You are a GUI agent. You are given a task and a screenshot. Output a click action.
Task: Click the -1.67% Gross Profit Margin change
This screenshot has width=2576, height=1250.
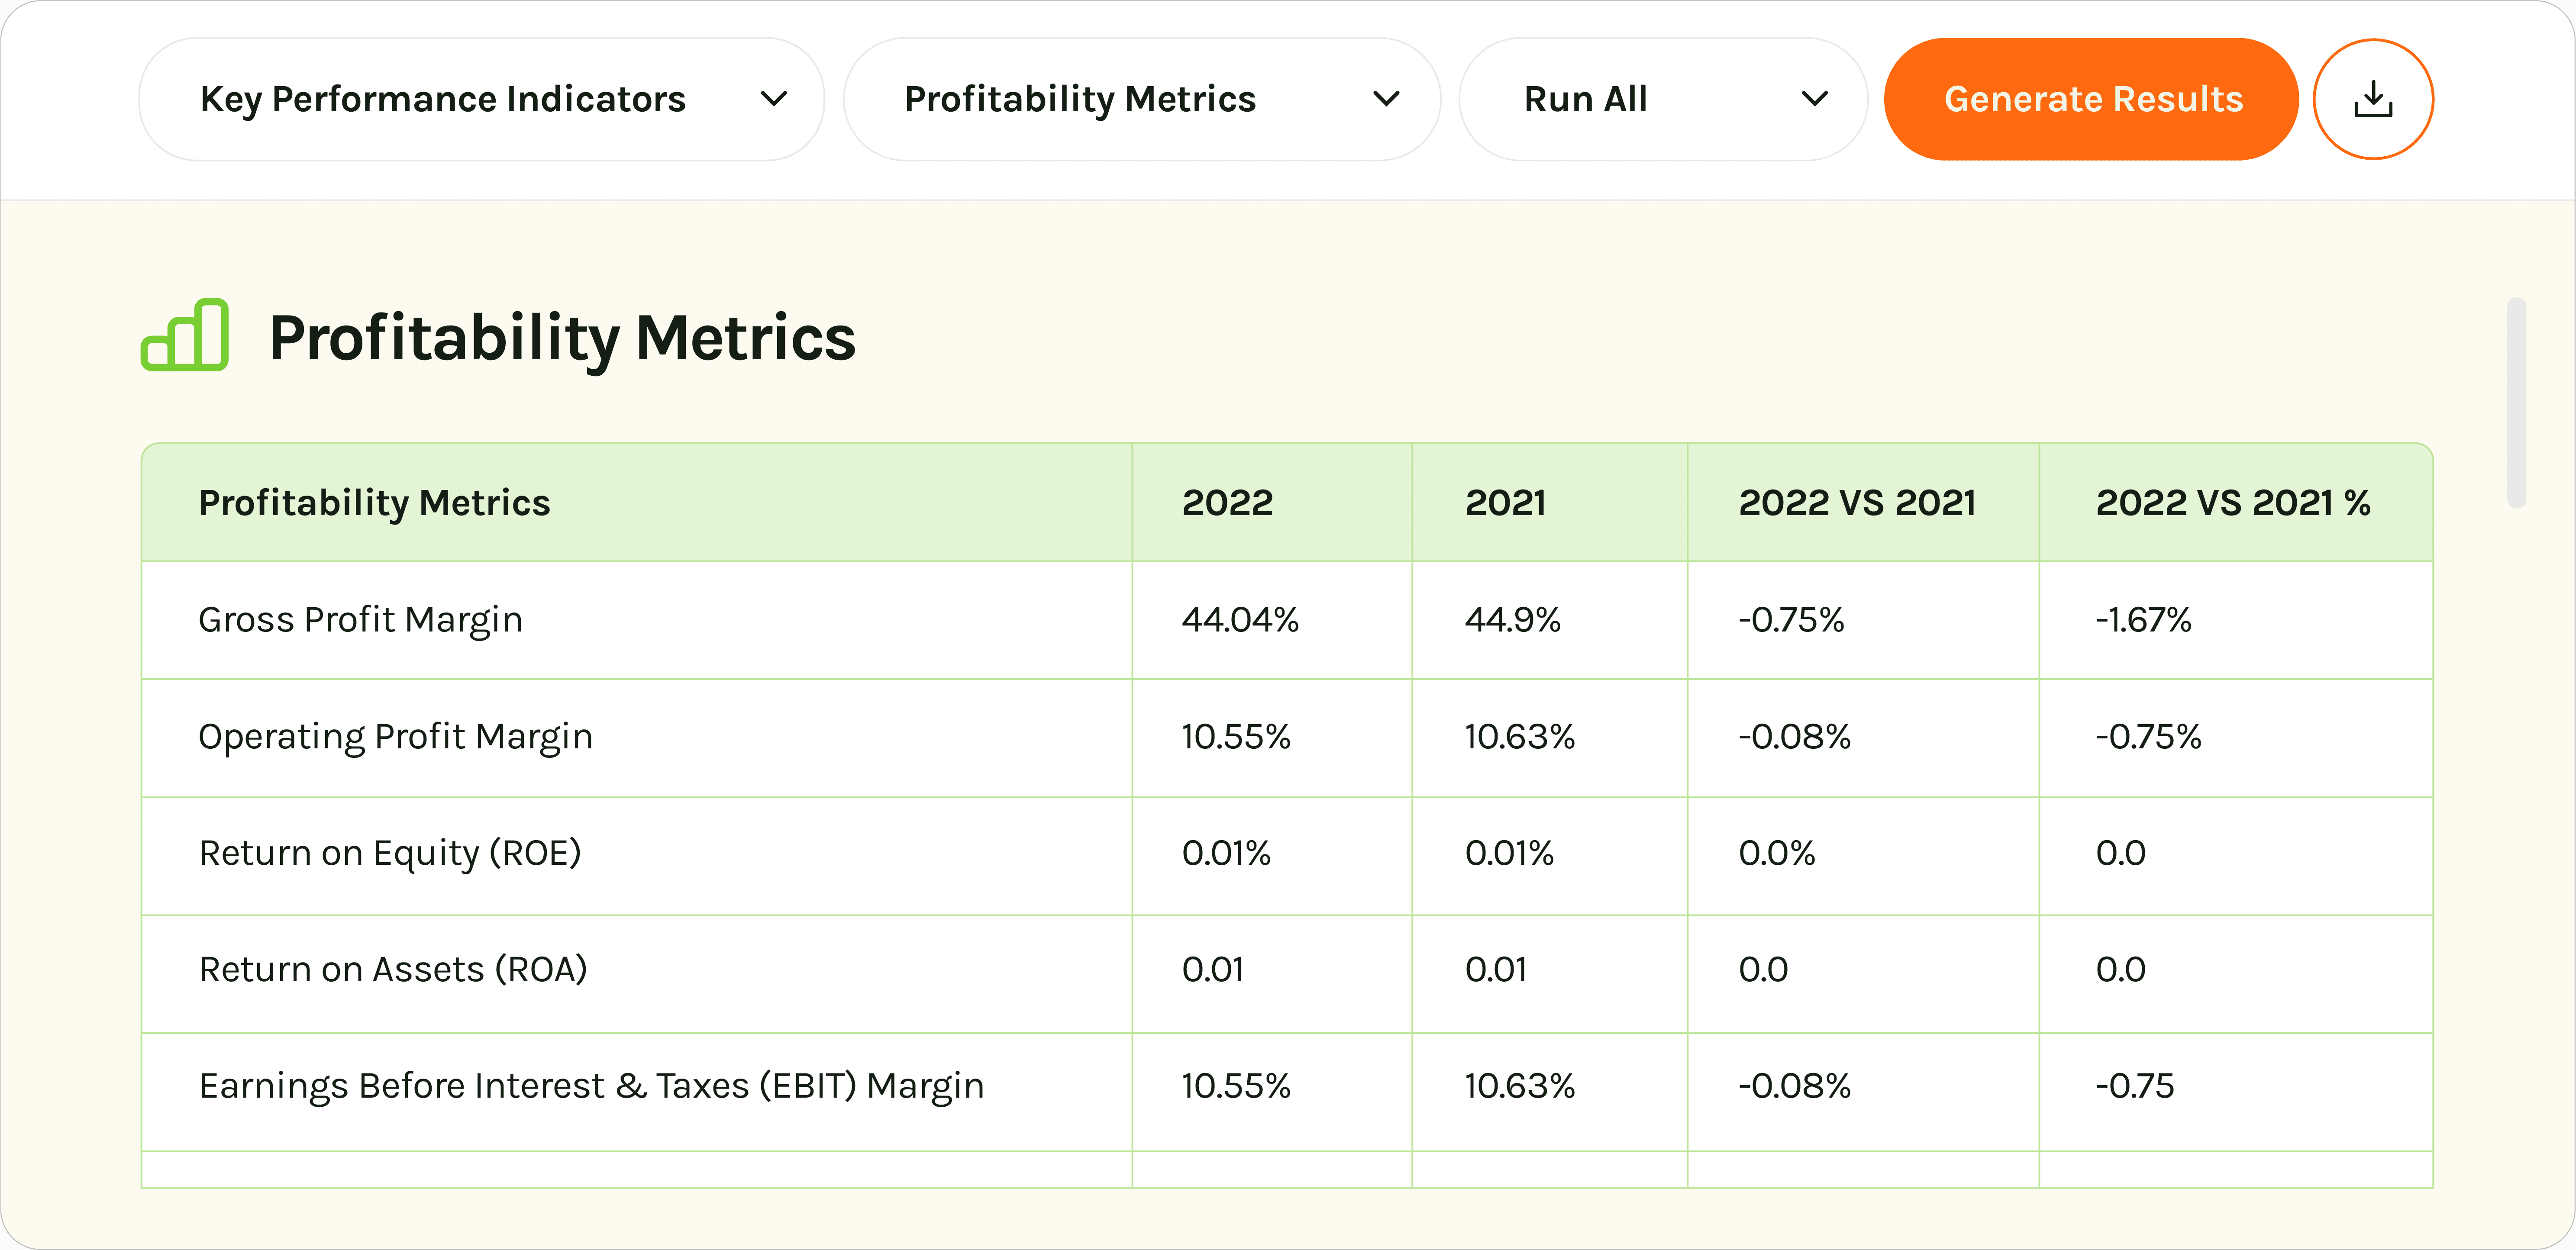tap(2143, 620)
